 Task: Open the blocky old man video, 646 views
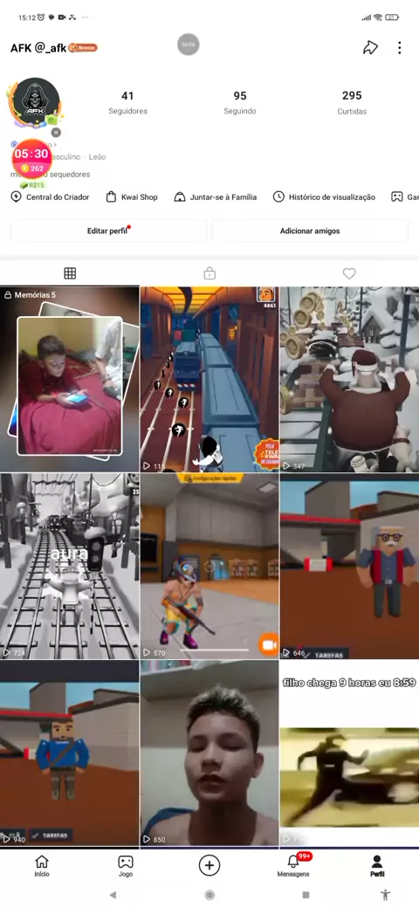[349, 567]
